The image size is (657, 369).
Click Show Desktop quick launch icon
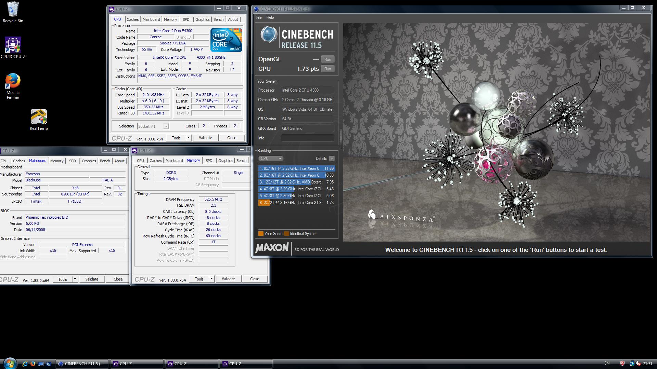click(41, 364)
